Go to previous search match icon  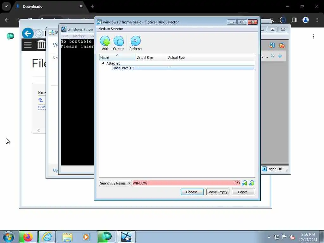pos(244,183)
